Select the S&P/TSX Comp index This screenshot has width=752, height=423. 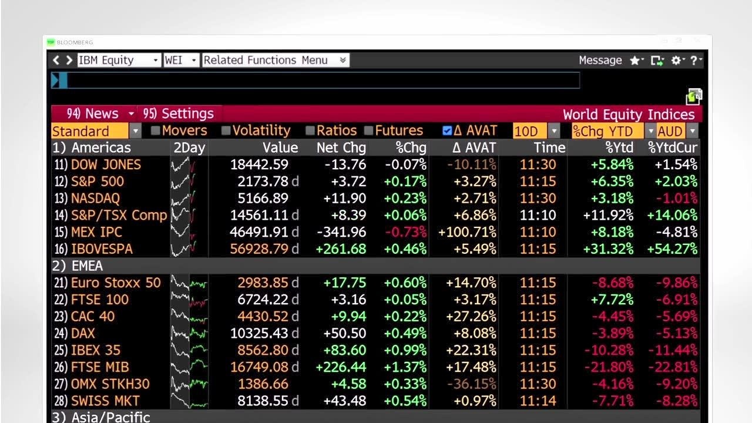click(x=119, y=215)
